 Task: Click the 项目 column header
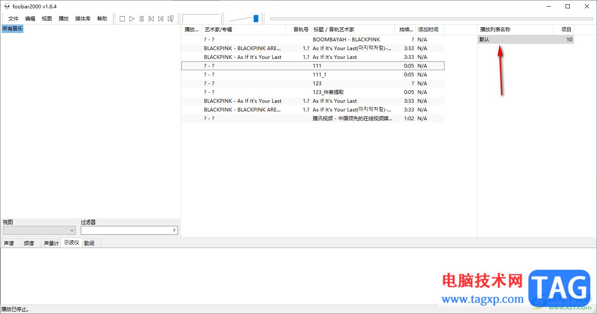pos(564,30)
